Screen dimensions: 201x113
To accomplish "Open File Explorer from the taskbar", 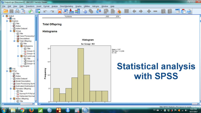I will [x=13, y=110].
